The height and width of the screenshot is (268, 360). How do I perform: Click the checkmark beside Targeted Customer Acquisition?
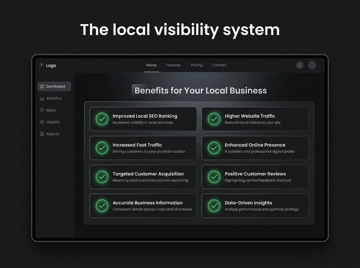point(102,177)
